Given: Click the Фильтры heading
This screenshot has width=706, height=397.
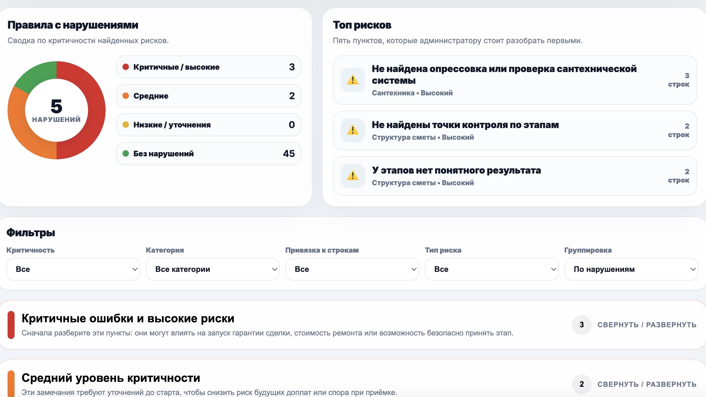Looking at the screenshot, I should coord(31,232).
